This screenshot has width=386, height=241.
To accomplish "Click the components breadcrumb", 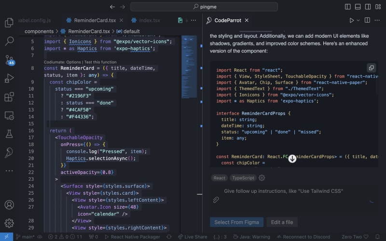I will pos(39,31).
